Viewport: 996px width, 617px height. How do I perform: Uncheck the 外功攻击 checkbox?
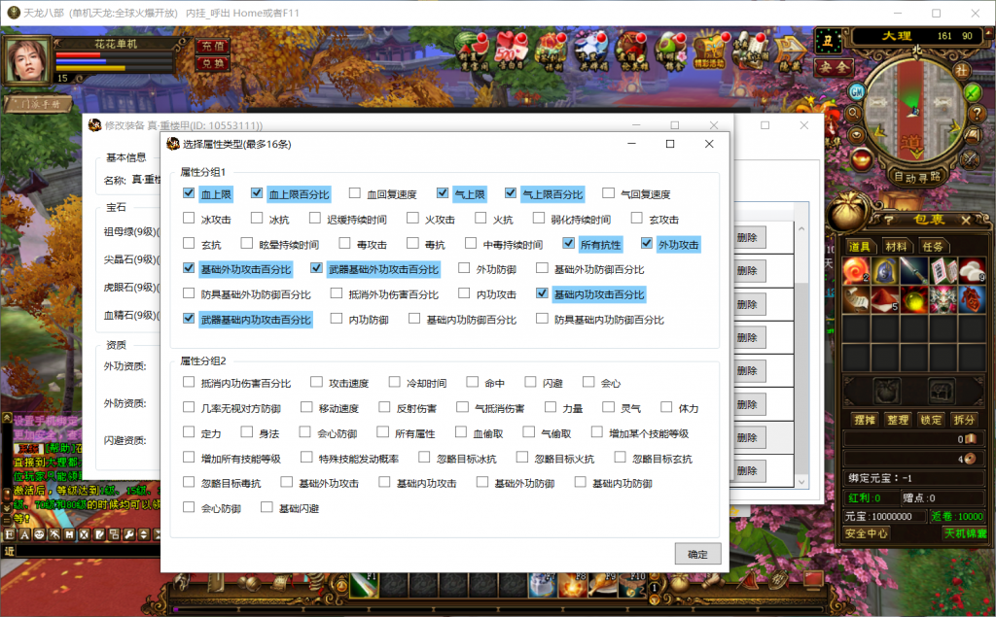click(x=647, y=243)
